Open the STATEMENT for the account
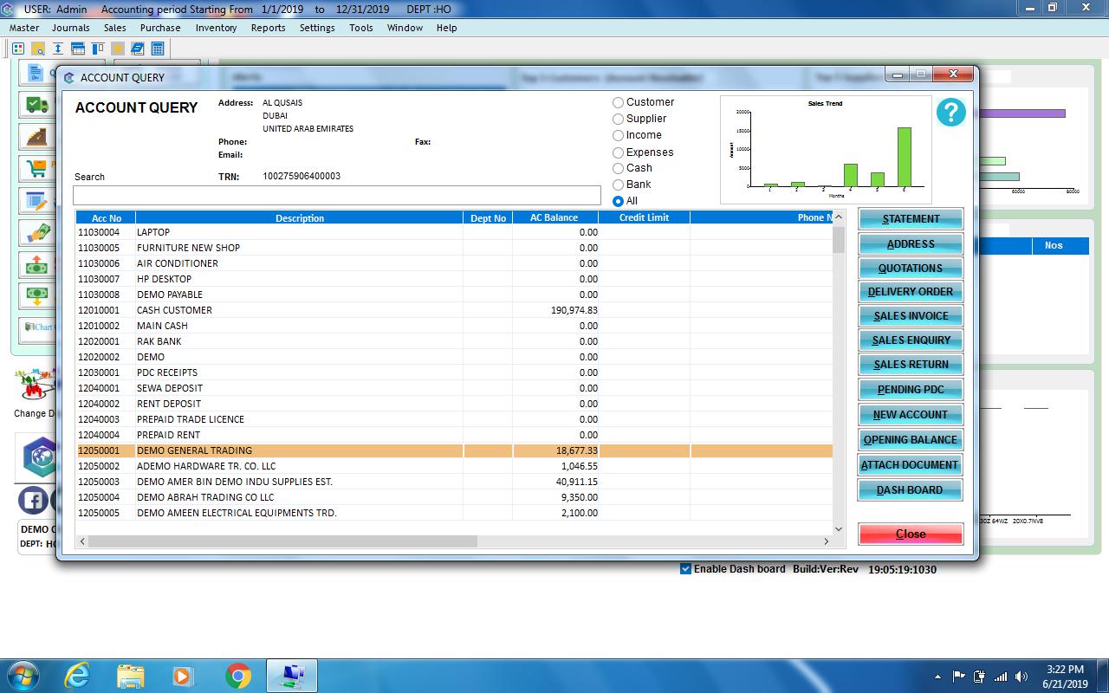The height and width of the screenshot is (693, 1109). pyautogui.click(x=910, y=218)
